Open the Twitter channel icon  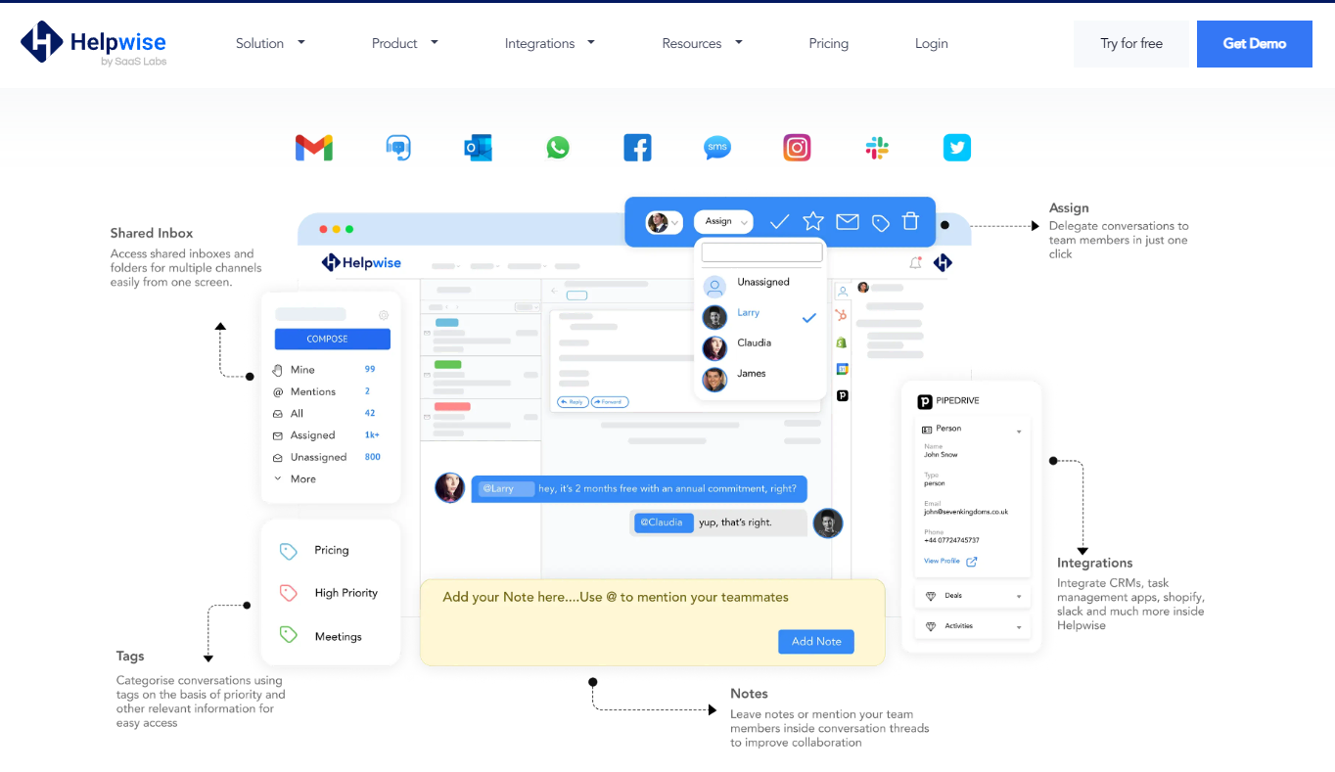pos(956,148)
